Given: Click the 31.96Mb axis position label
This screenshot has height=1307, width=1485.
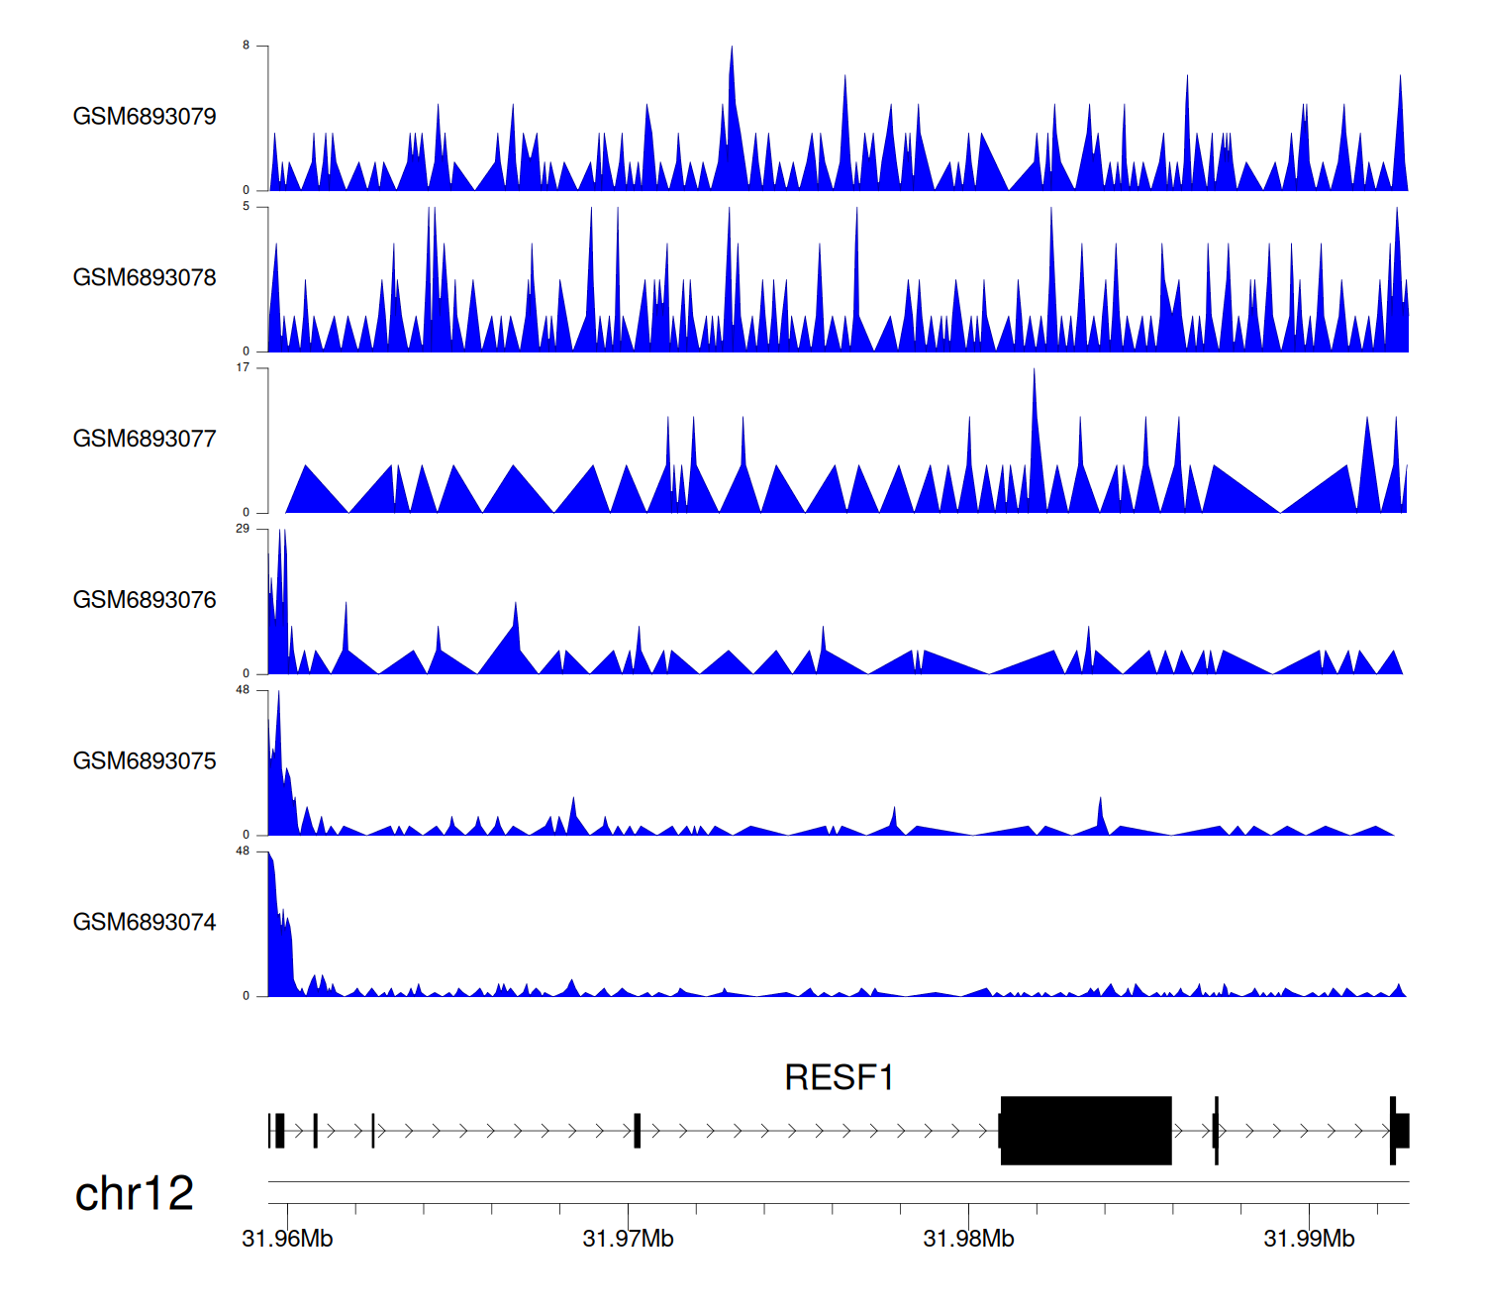Looking at the screenshot, I should point(287,1239).
